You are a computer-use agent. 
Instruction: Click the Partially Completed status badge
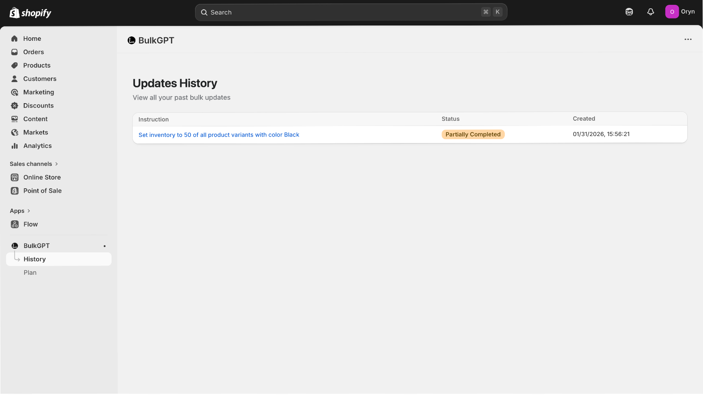pyautogui.click(x=473, y=134)
